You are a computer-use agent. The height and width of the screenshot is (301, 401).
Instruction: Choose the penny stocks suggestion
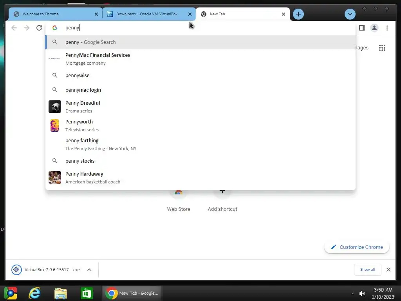tap(200, 161)
